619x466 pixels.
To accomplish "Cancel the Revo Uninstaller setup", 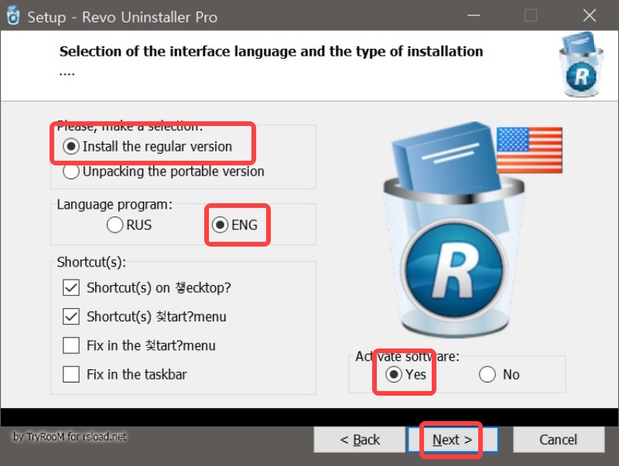I will point(559,439).
